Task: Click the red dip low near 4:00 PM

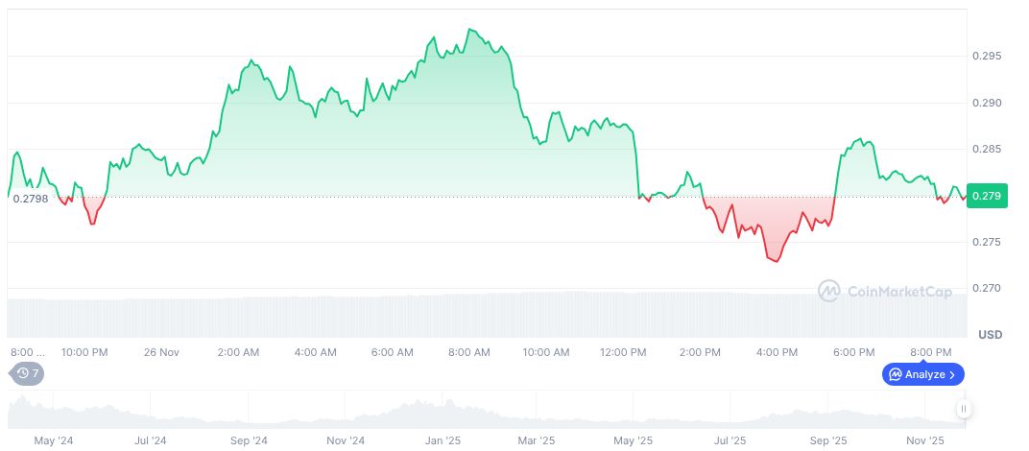Action: pos(776,261)
